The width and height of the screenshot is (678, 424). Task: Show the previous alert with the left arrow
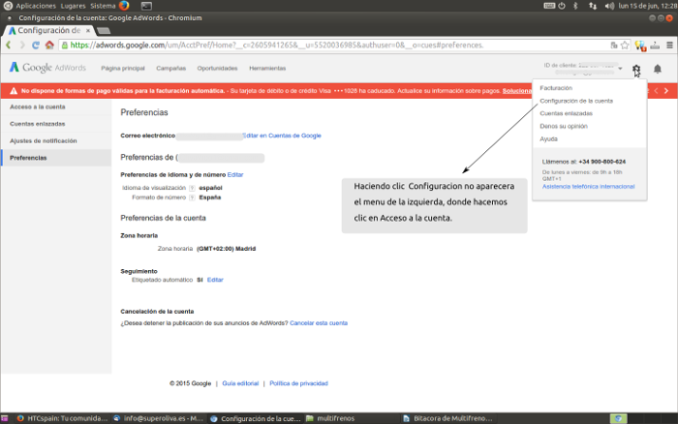point(656,90)
